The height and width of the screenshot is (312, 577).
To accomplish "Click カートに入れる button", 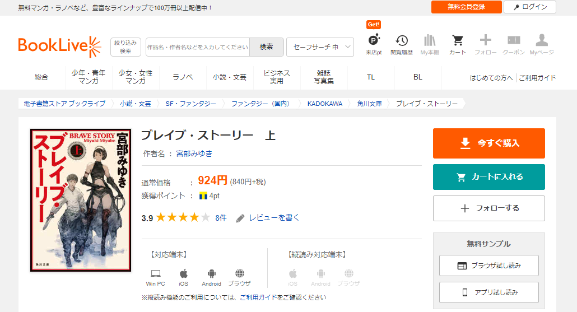I will tap(488, 176).
